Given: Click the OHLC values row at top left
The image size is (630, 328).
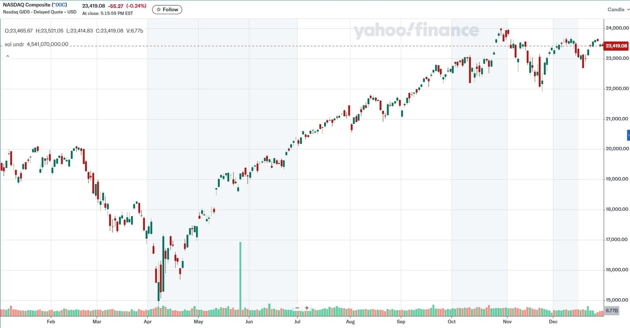Looking at the screenshot, I should 73,31.
